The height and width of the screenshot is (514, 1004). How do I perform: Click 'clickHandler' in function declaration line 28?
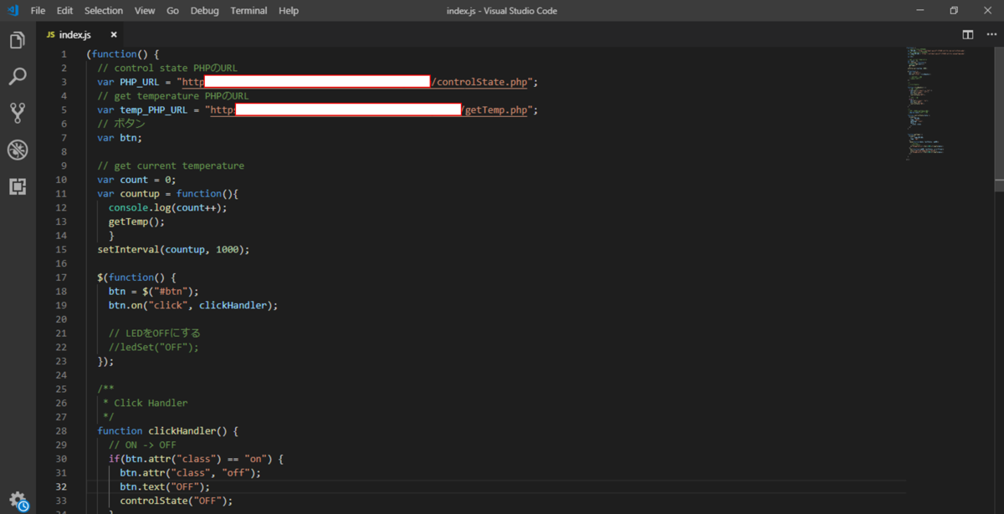tap(182, 430)
